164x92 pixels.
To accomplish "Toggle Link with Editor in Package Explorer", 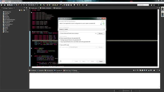I will [22, 10].
